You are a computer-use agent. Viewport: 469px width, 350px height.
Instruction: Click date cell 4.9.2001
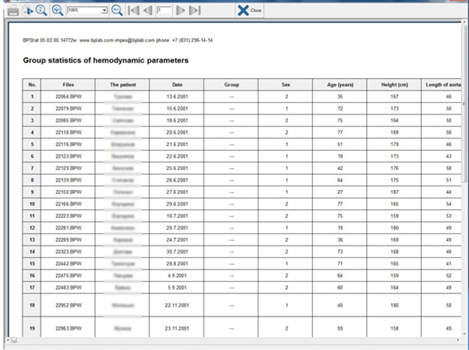coord(177,276)
